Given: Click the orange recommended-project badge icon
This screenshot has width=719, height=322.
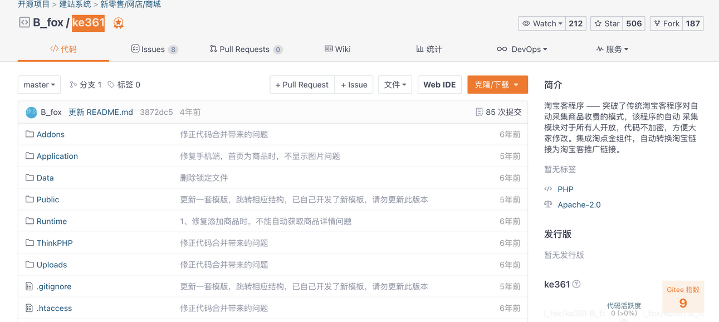Looking at the screenshot, I should pyautogui.click(x=119, y=23).
